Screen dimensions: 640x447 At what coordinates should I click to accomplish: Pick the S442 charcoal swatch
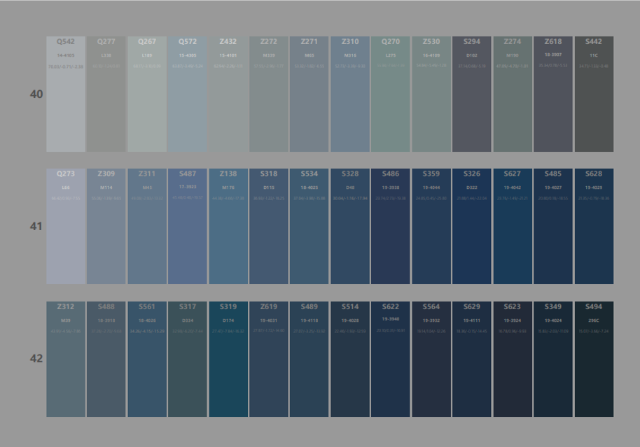click(594, 94)
